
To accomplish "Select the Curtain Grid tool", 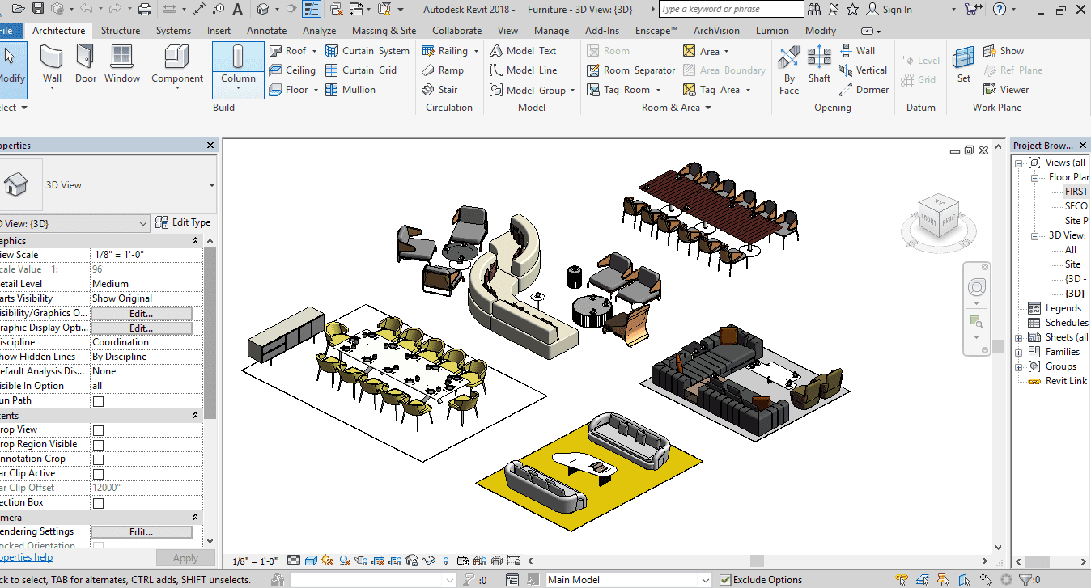I will tap(361, 70).
